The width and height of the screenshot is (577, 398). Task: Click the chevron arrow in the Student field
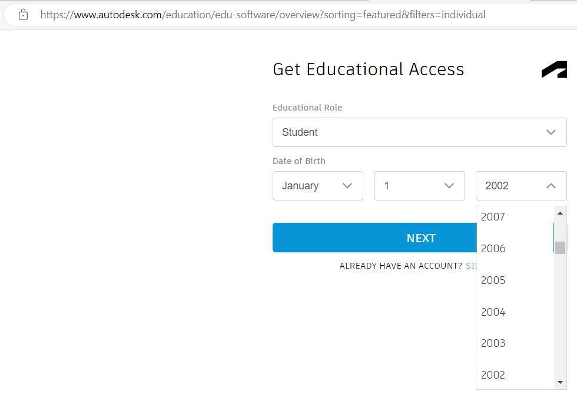point(551,132)
